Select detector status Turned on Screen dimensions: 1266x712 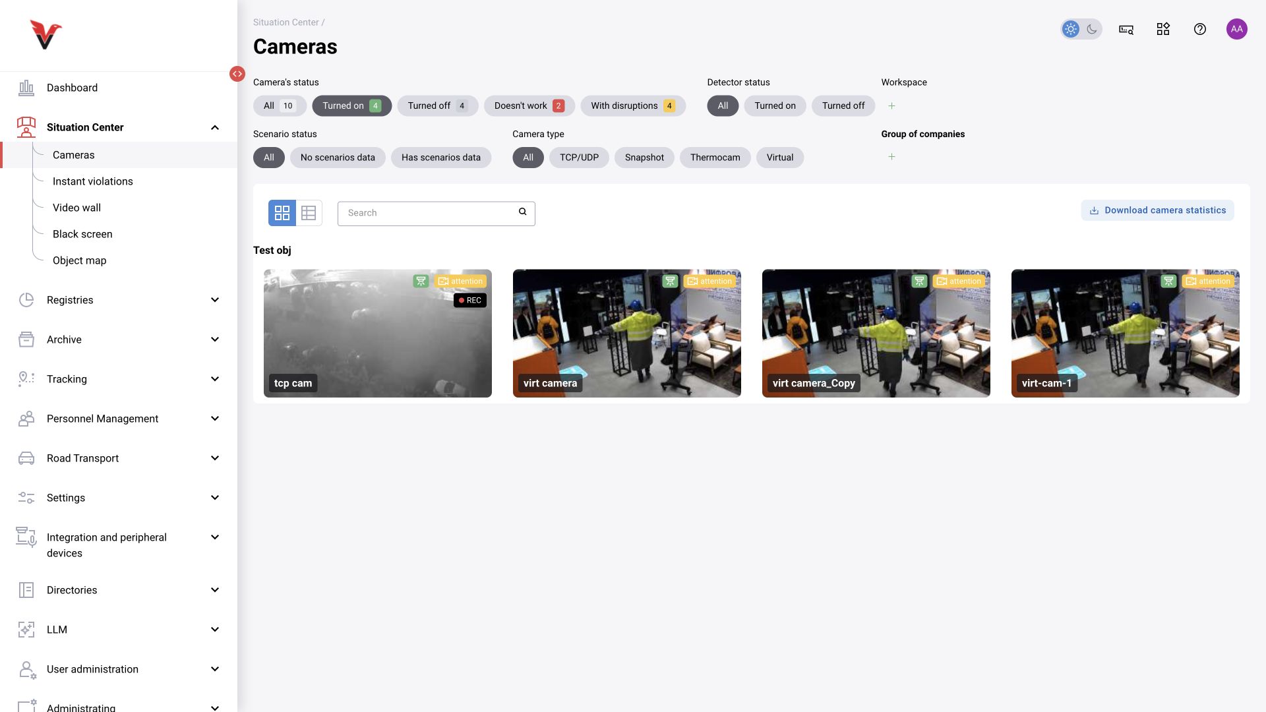click(775, 105)
